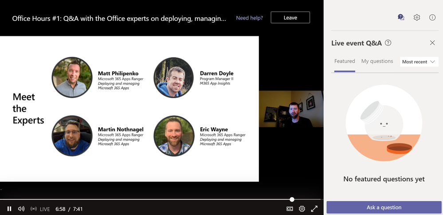Close the Live event Q&A panel
Screen dimensions: 443x215
[x=432, y=43]
